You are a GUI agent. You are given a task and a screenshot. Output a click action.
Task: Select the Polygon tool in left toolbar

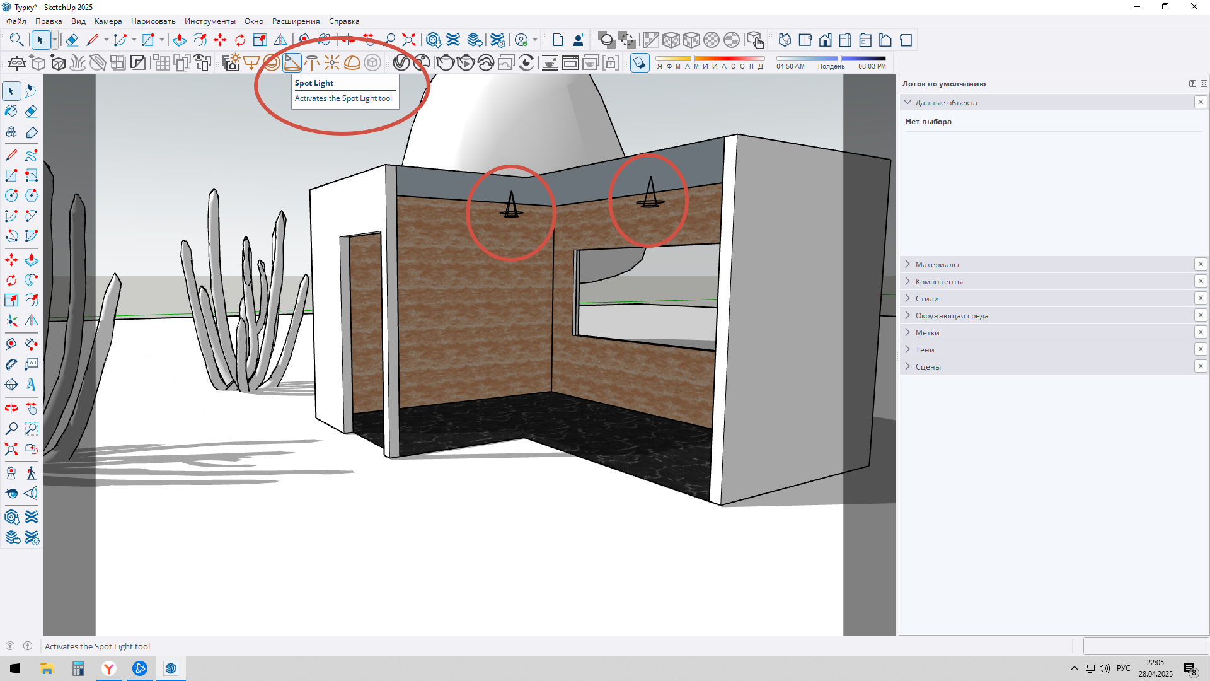tap(31, 195)
